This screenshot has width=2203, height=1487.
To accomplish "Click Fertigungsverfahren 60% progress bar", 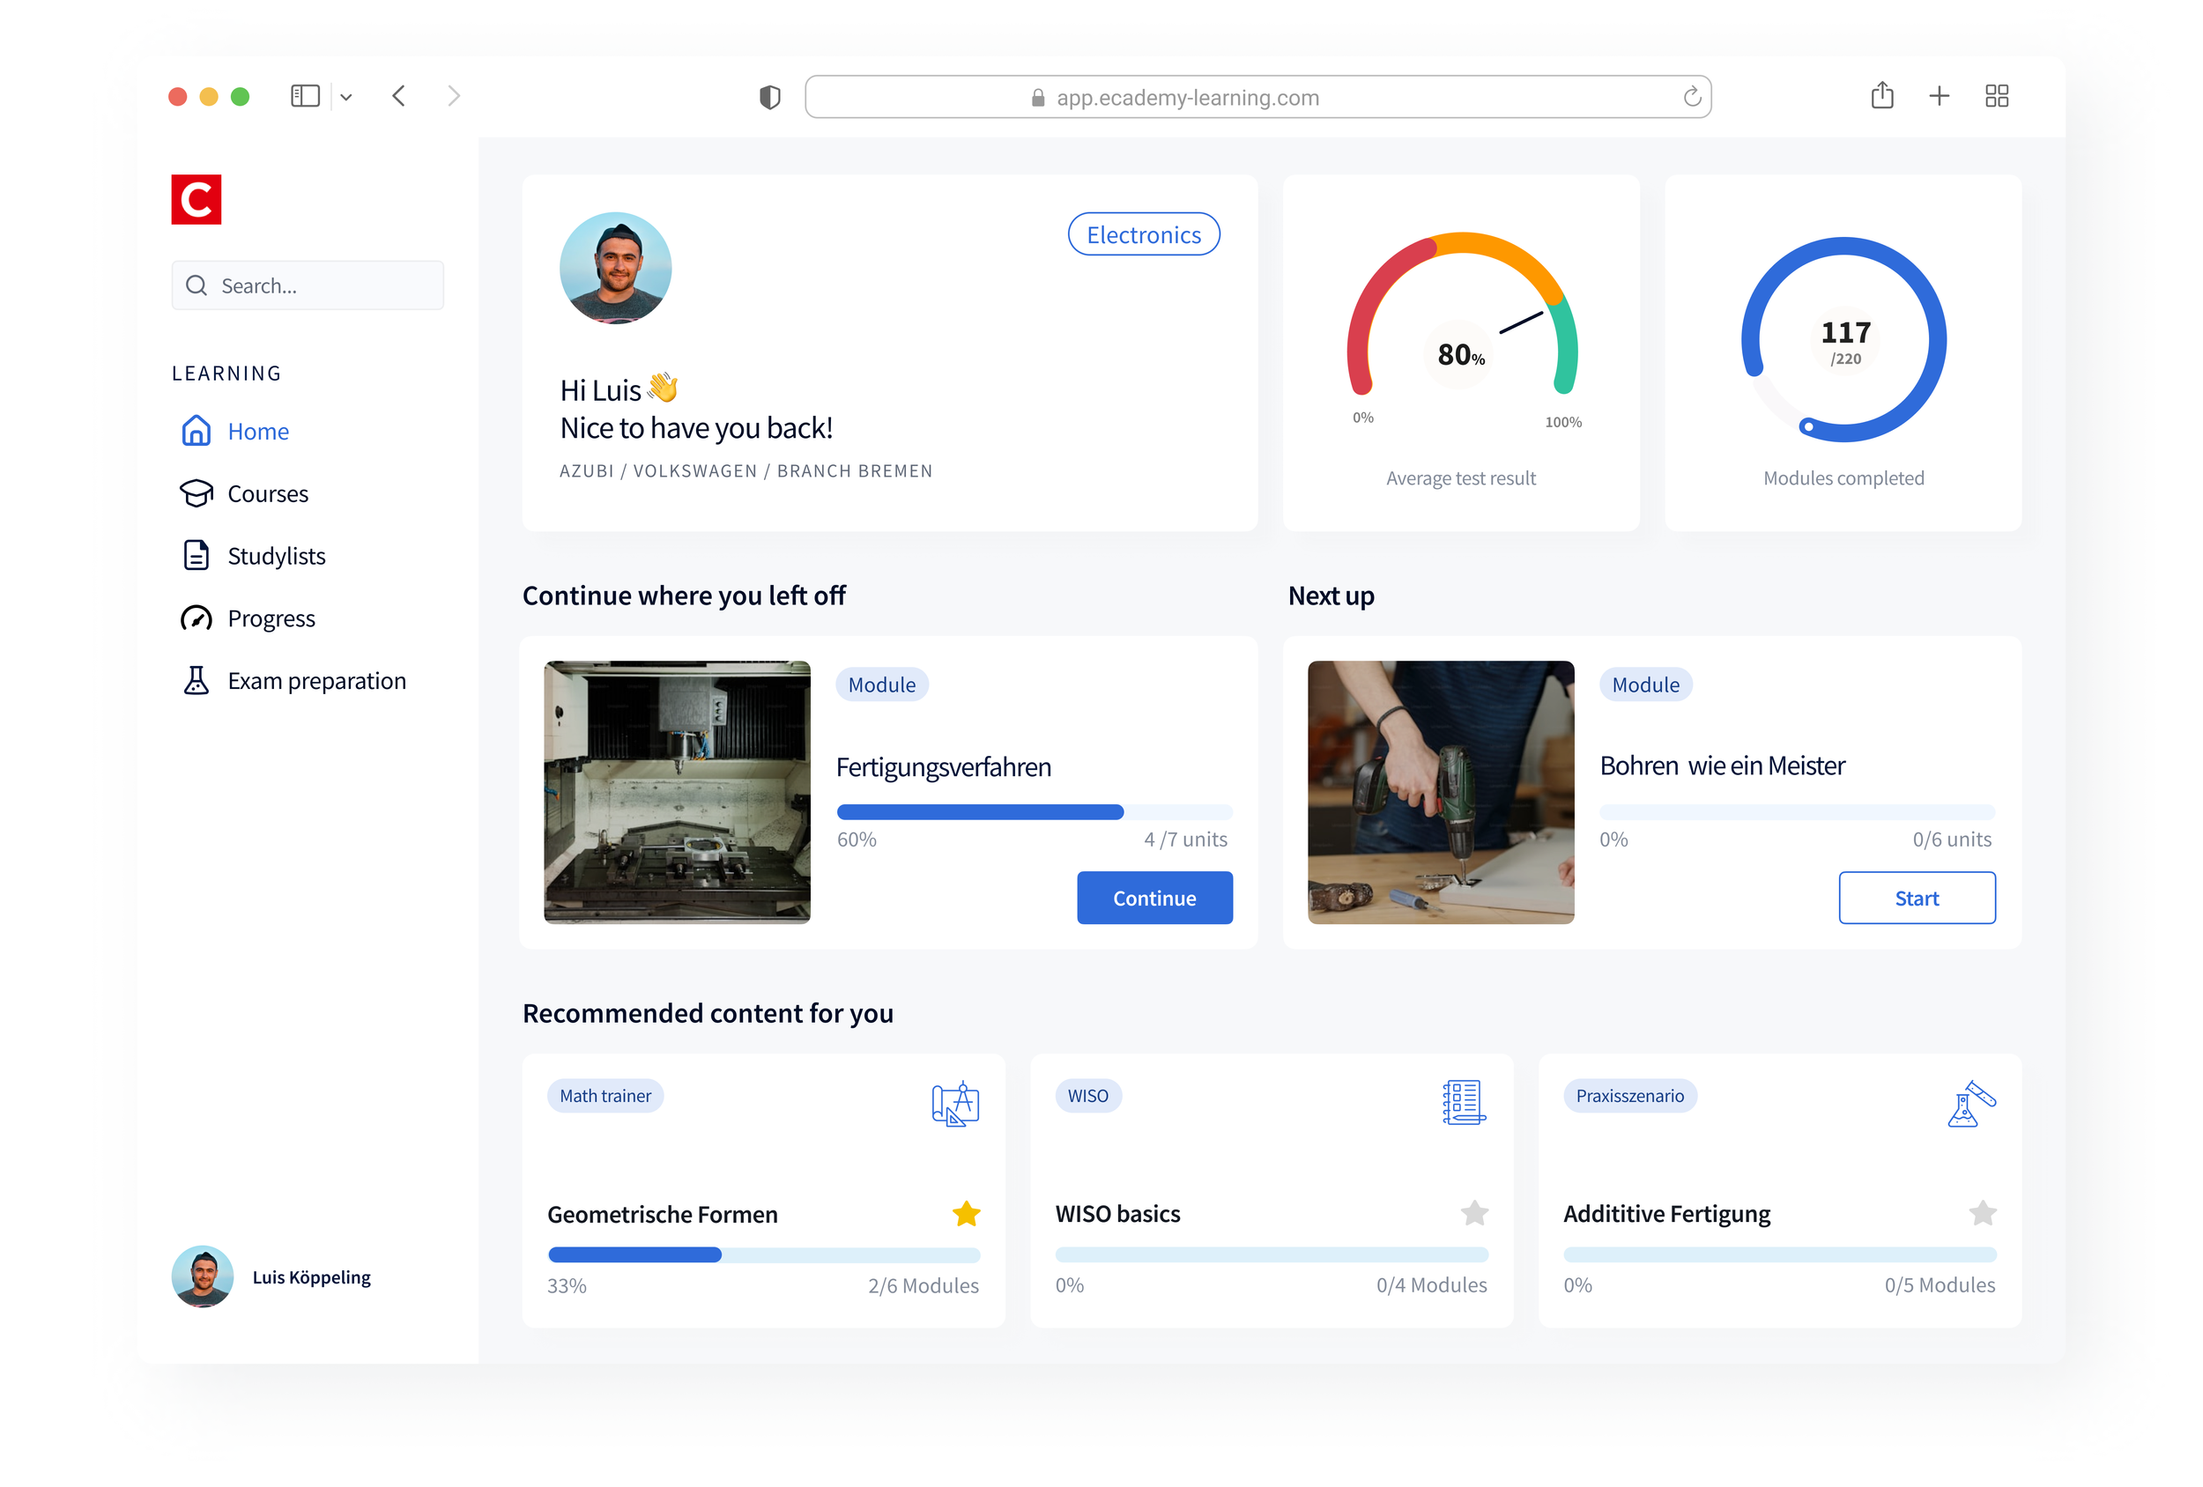I will [1034, 812].
